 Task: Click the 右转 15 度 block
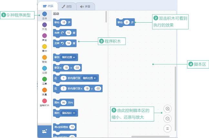click(65, 33)
